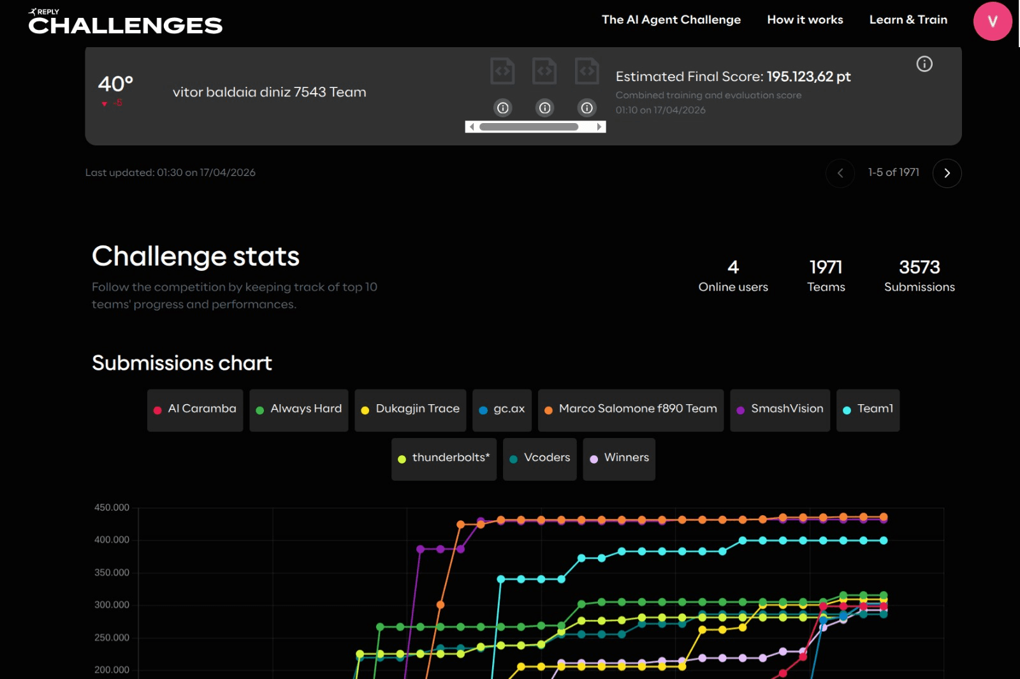The width and height of the screenshot is (1020, 679).
Task: Open info icon under the second code file
Action: tap(545, 108)
